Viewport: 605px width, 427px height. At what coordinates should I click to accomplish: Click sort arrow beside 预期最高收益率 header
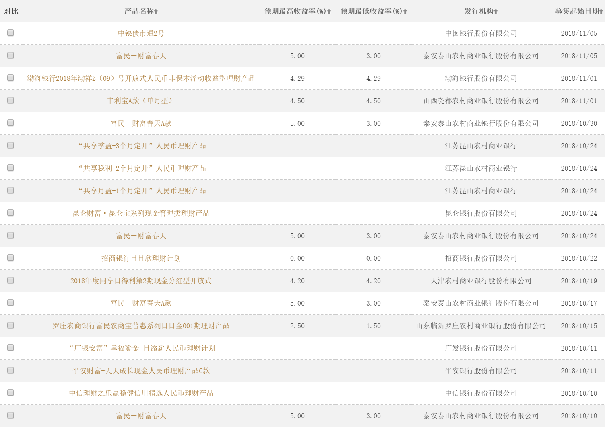(x=329, y=12)
